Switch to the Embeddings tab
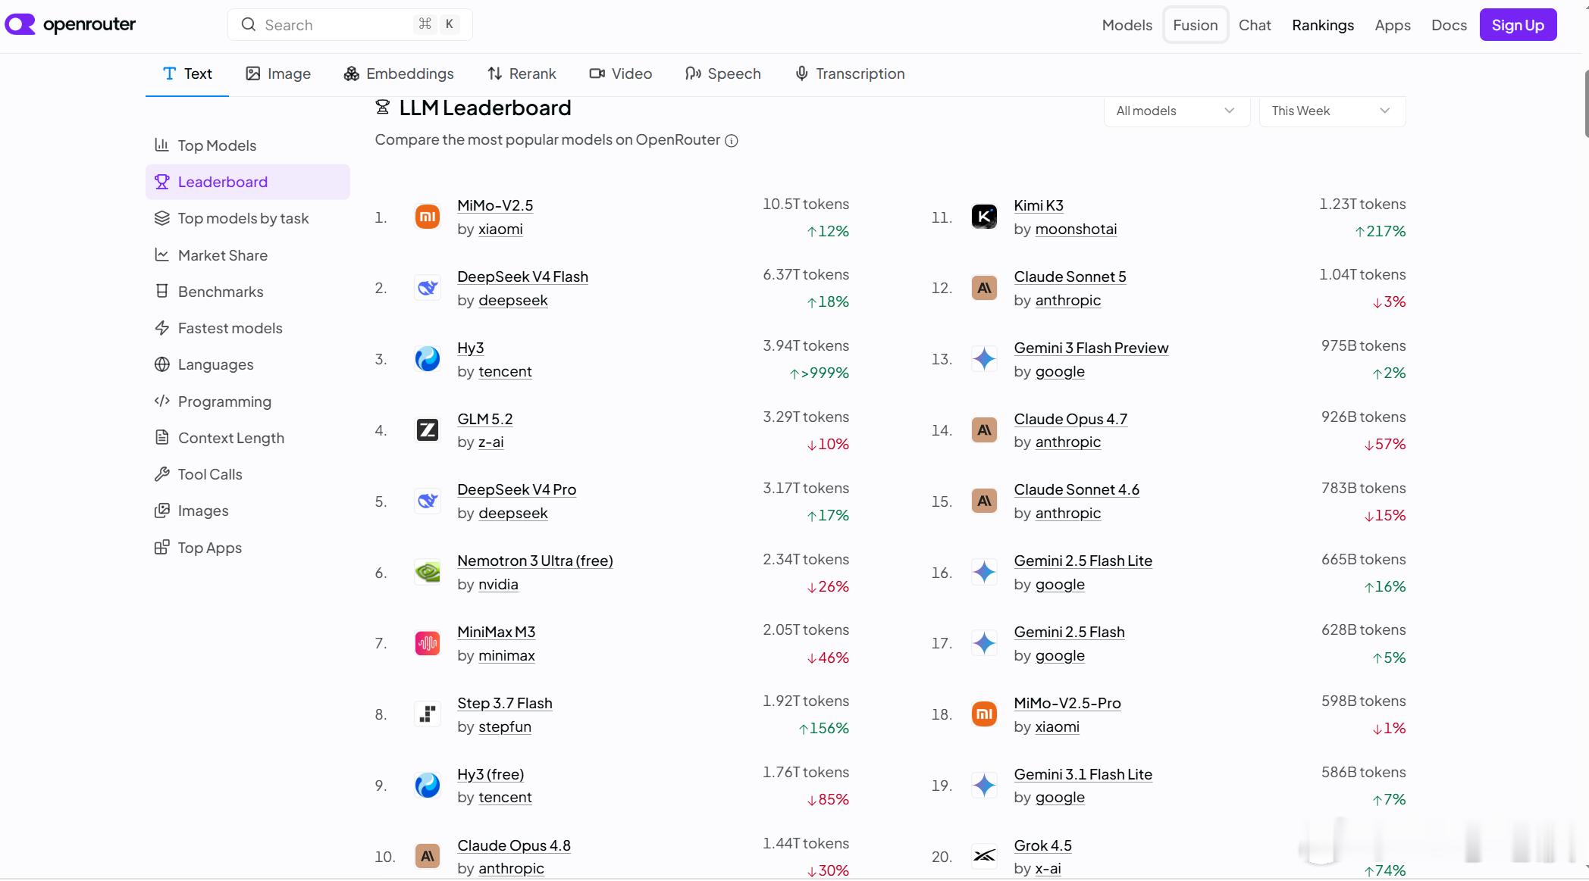Image resolution: width=1589 pixels, height=881 pixels. [399, 73]
